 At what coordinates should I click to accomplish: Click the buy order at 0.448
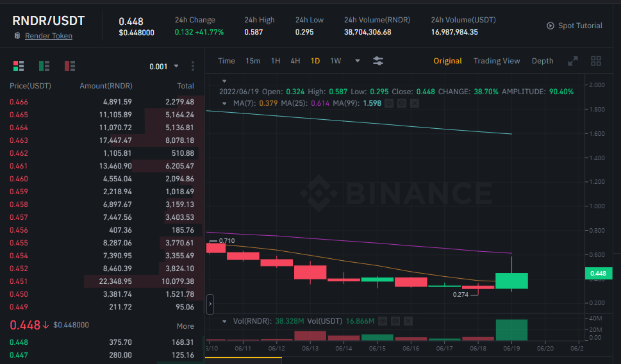point(102,342)
